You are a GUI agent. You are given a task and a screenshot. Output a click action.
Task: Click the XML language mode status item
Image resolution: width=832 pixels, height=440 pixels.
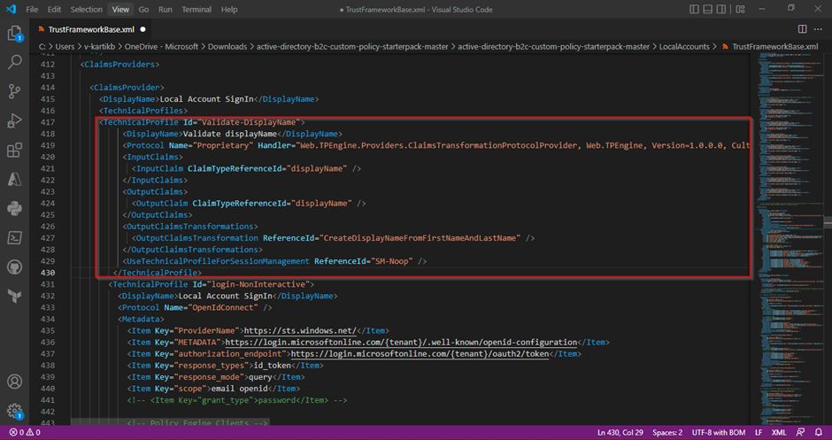(x=778, y=433)
